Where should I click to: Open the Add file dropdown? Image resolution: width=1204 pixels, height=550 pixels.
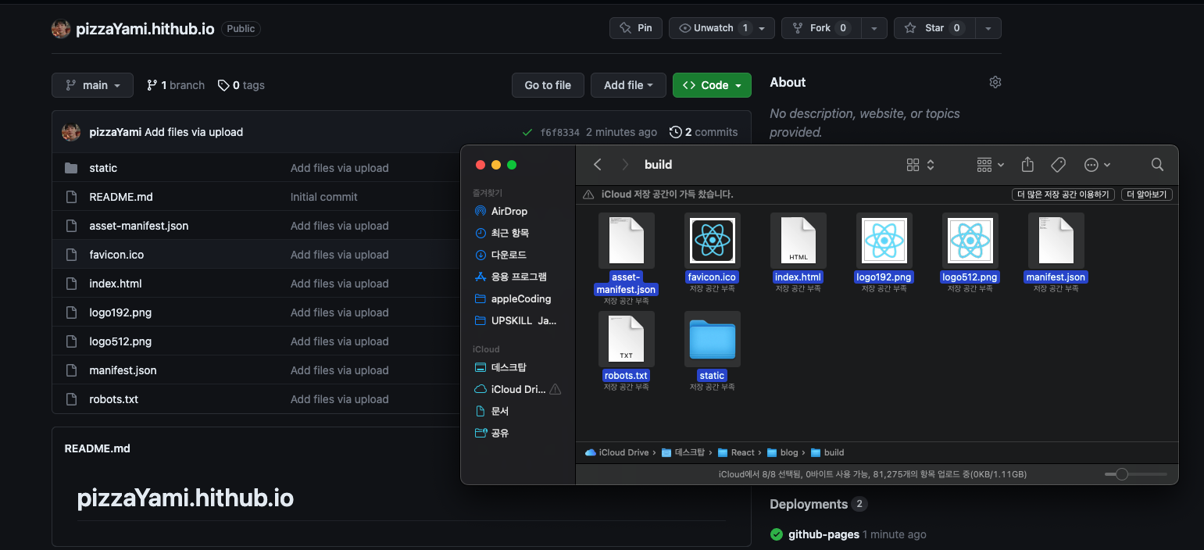[x=629, y=85]
